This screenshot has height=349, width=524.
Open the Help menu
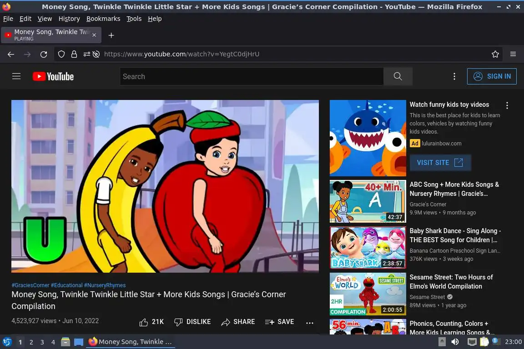pyautogui.click(x=155, y=19)
